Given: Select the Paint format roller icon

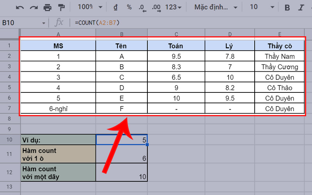Looking at the screenshot, I should [61, 7].
